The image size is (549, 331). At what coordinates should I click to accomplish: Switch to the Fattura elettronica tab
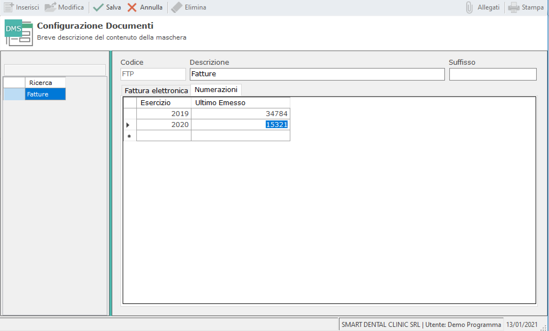coord(156,90)
